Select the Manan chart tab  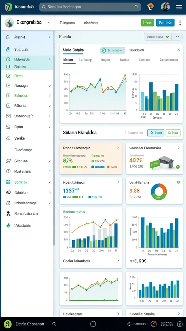click(x=68, y=60)
